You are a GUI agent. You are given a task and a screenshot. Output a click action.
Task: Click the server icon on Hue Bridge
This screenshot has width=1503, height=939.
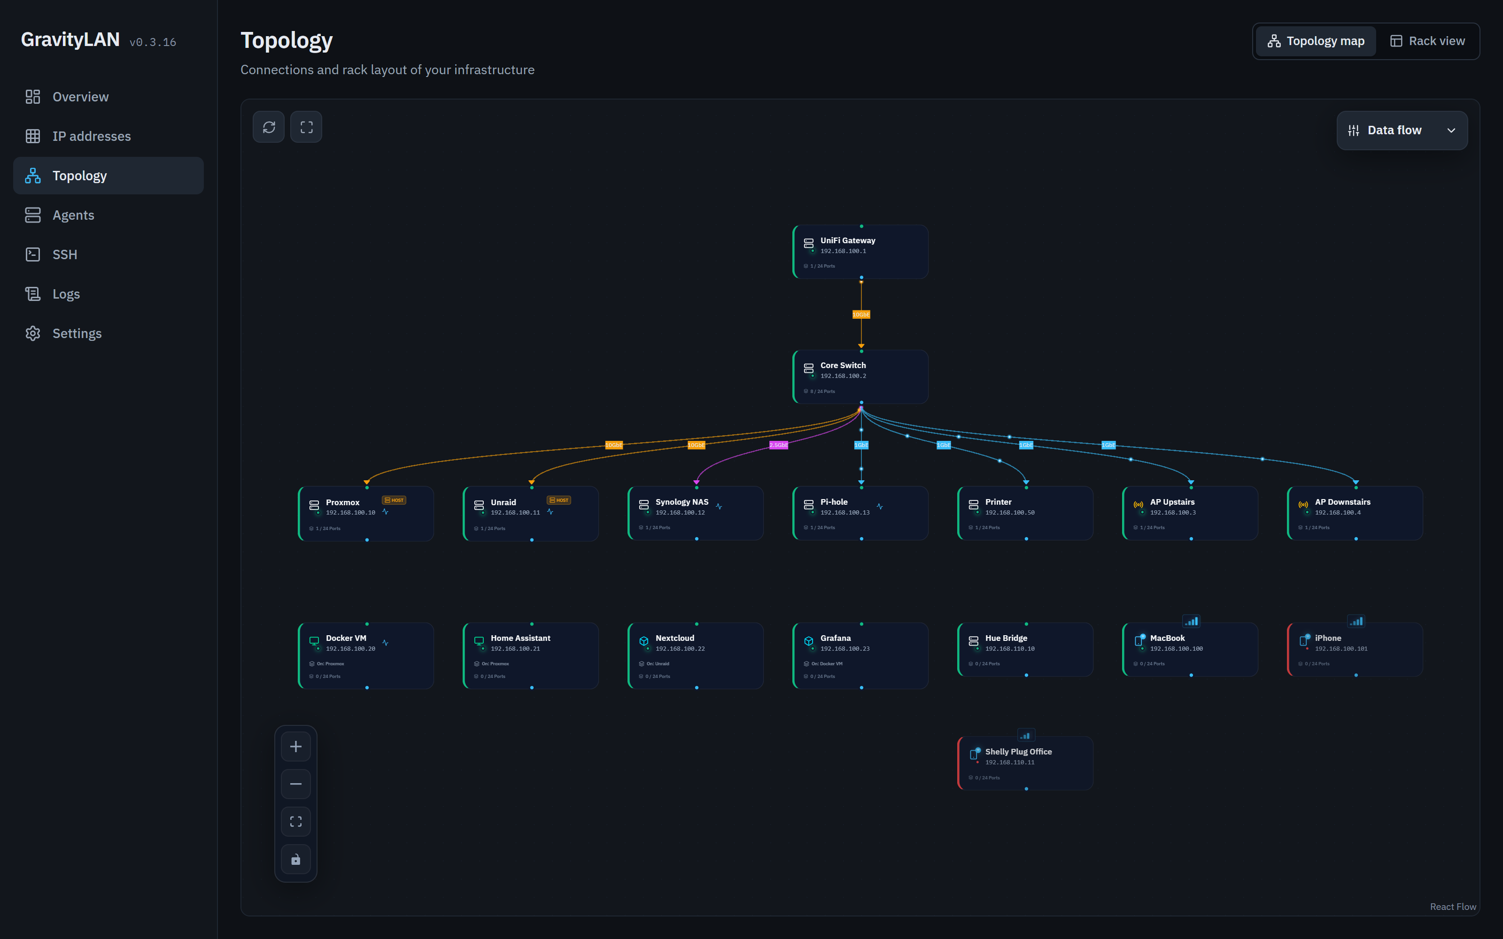tap(973, 641)
